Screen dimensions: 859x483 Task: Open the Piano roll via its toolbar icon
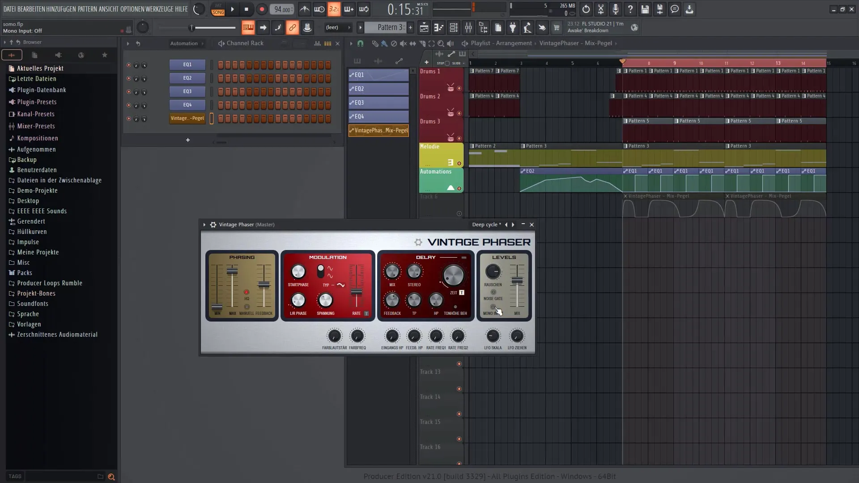tap(438, 28)
